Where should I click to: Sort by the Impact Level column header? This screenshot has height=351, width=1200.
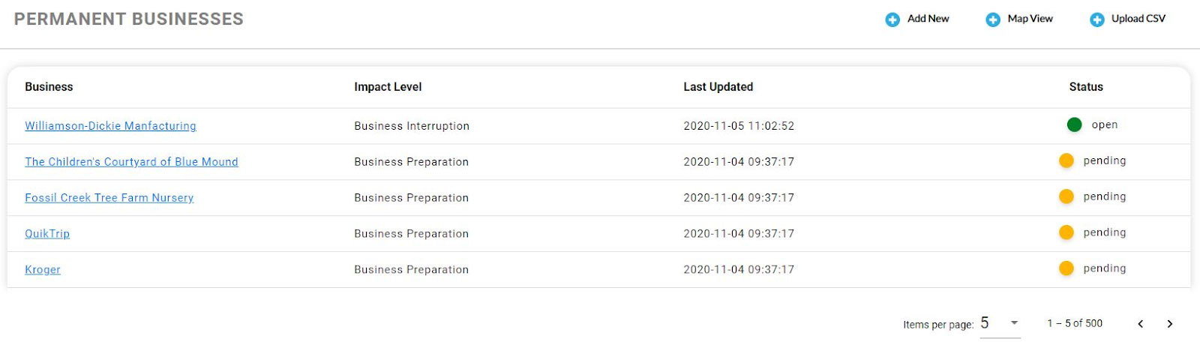[x=388, y=87]
